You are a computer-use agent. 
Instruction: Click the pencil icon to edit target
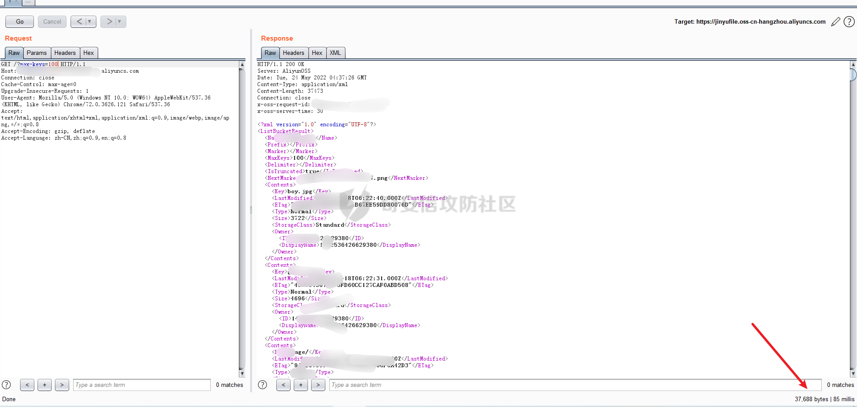[x=836, y=22]
